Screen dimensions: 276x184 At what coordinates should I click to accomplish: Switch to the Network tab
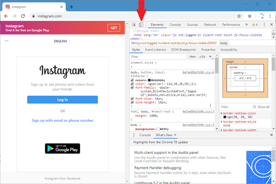210,25
